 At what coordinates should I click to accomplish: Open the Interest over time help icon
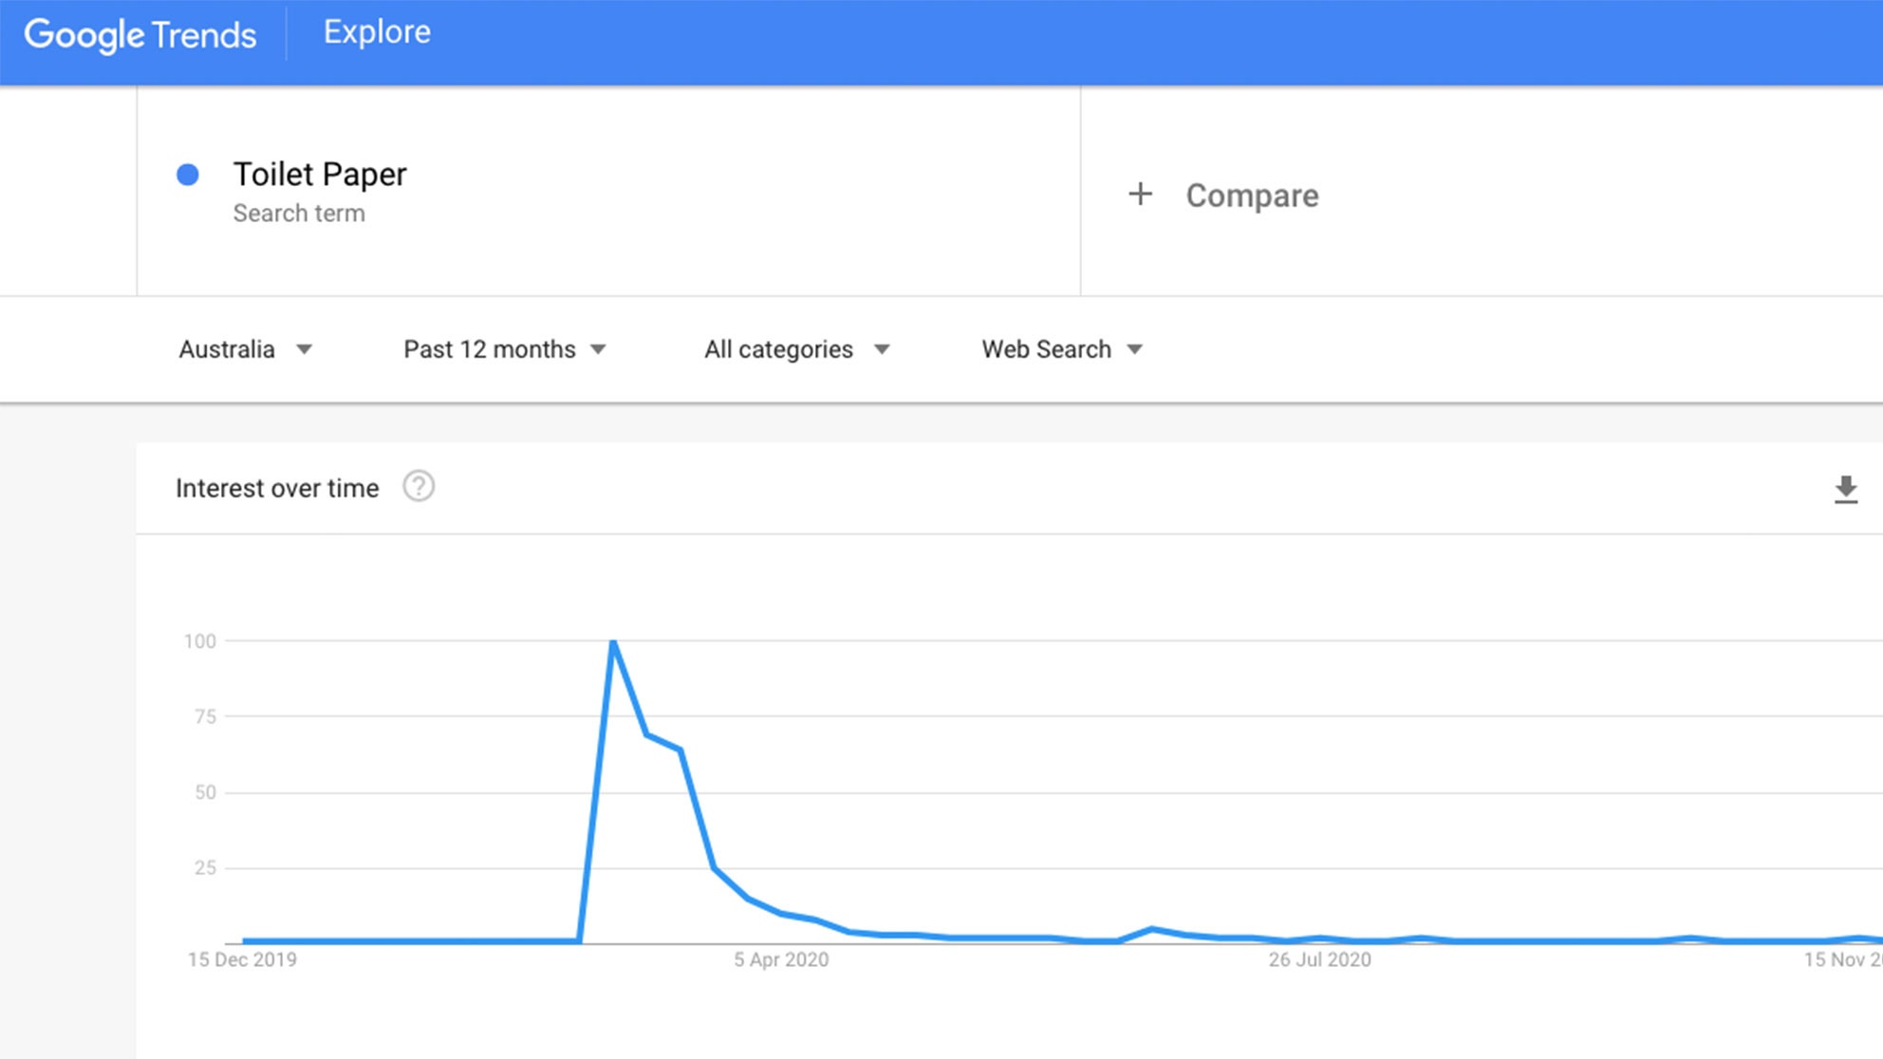click(419, 487)
